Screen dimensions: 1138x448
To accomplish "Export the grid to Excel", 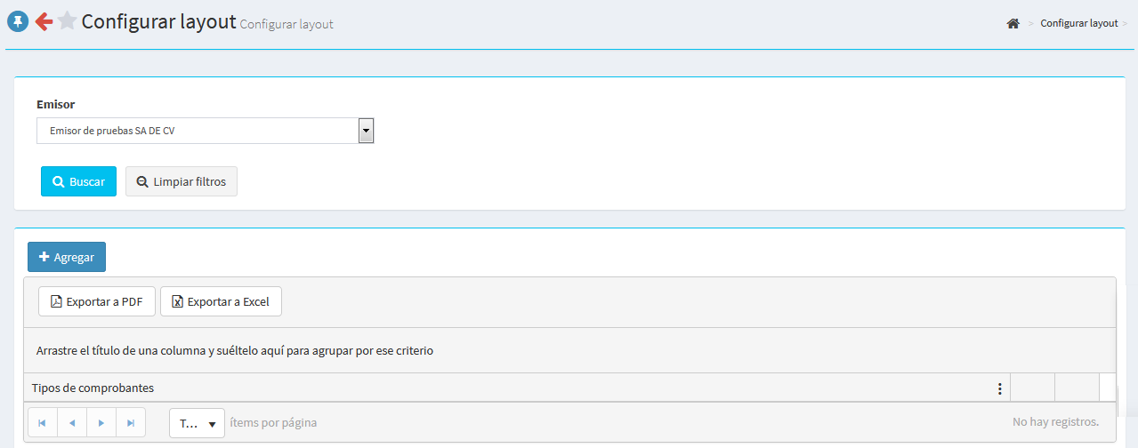I will [221, 301].
